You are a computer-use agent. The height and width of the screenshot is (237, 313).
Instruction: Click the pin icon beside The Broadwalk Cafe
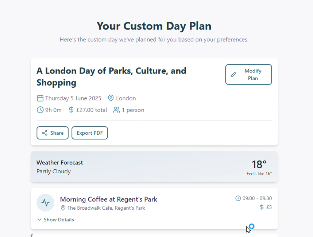(x=63, y=208)
